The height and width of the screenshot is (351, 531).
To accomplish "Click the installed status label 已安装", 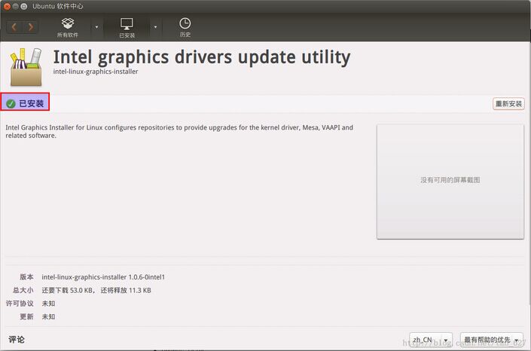I will point(31,104).
